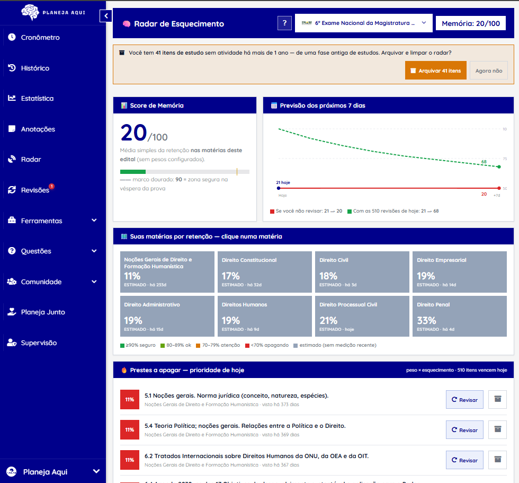
Task: Open the Direitos Humanos 19% subject card
Action: coord(264,317)
